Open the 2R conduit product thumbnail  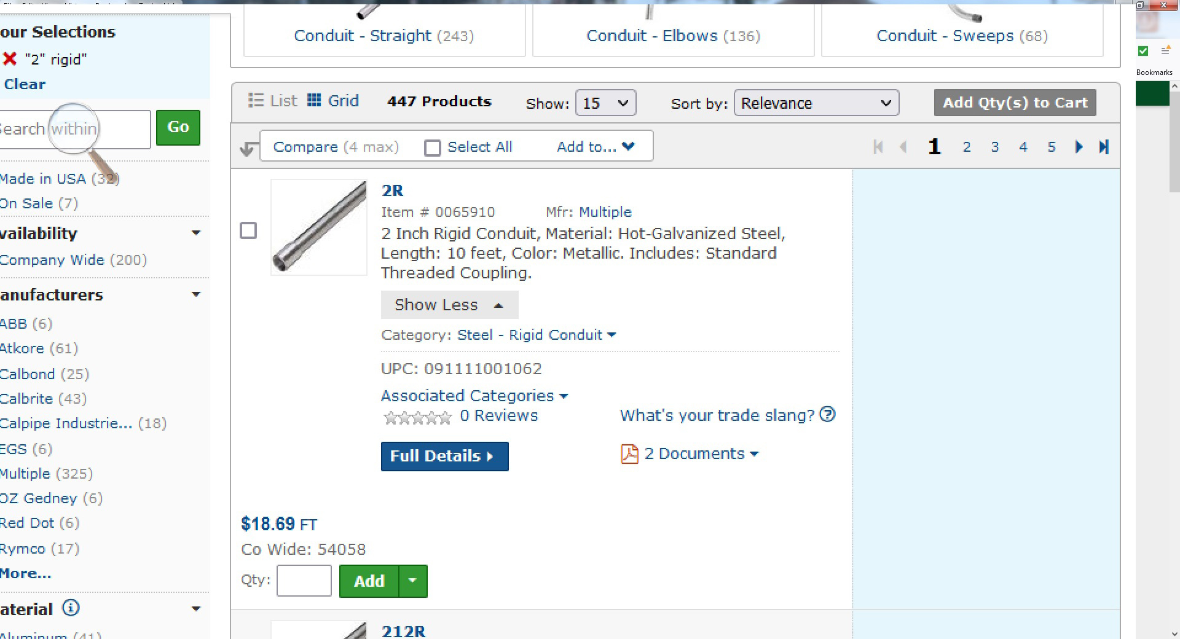coord(318,227)
